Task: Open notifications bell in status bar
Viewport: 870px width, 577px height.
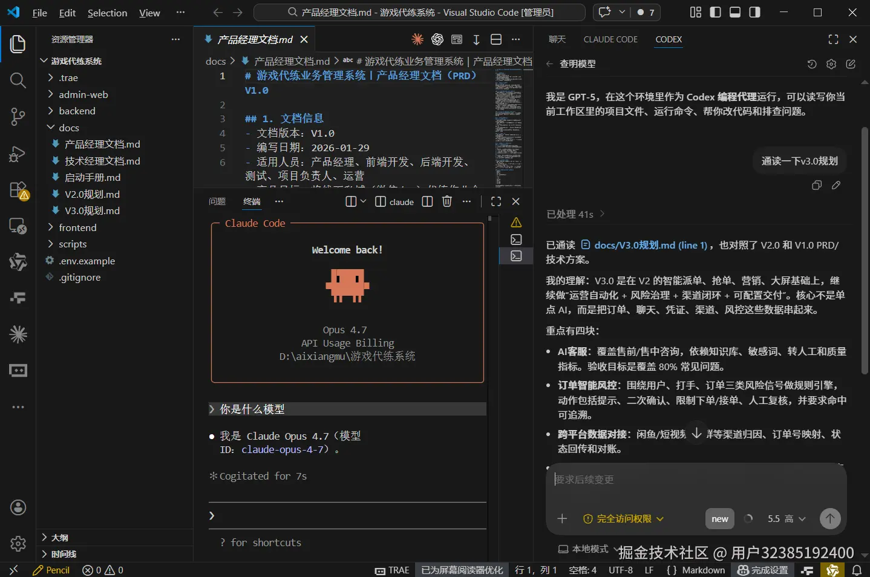Action: tap(857, 570)
